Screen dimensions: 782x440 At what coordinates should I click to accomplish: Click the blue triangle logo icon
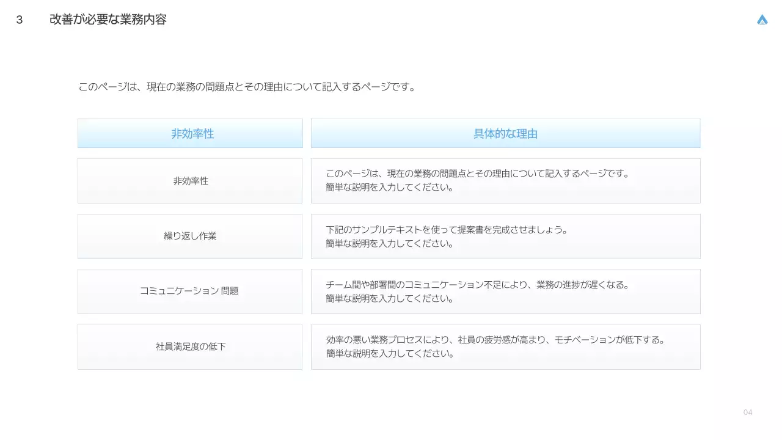click(x=762, y=19)
